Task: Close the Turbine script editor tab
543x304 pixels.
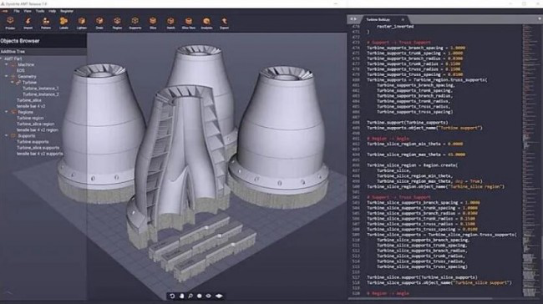Action: pos(403,20)
